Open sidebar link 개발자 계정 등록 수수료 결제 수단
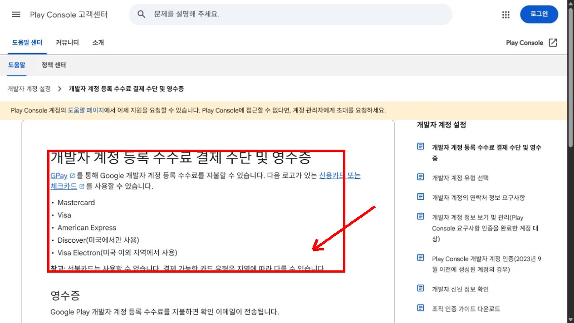 [486, 153]
